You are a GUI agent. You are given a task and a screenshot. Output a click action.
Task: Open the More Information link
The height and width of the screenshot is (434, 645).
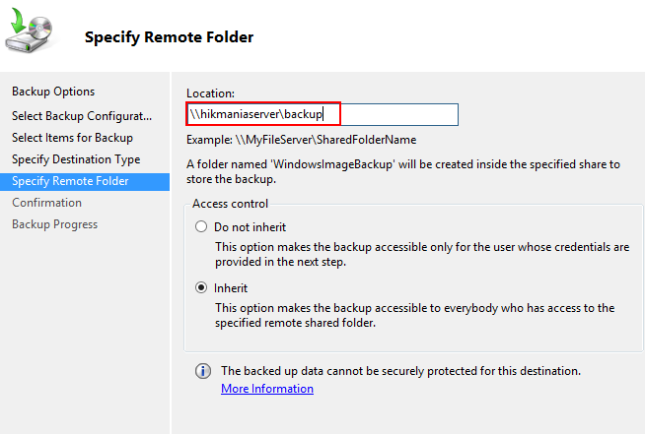(x=266, y=389)
